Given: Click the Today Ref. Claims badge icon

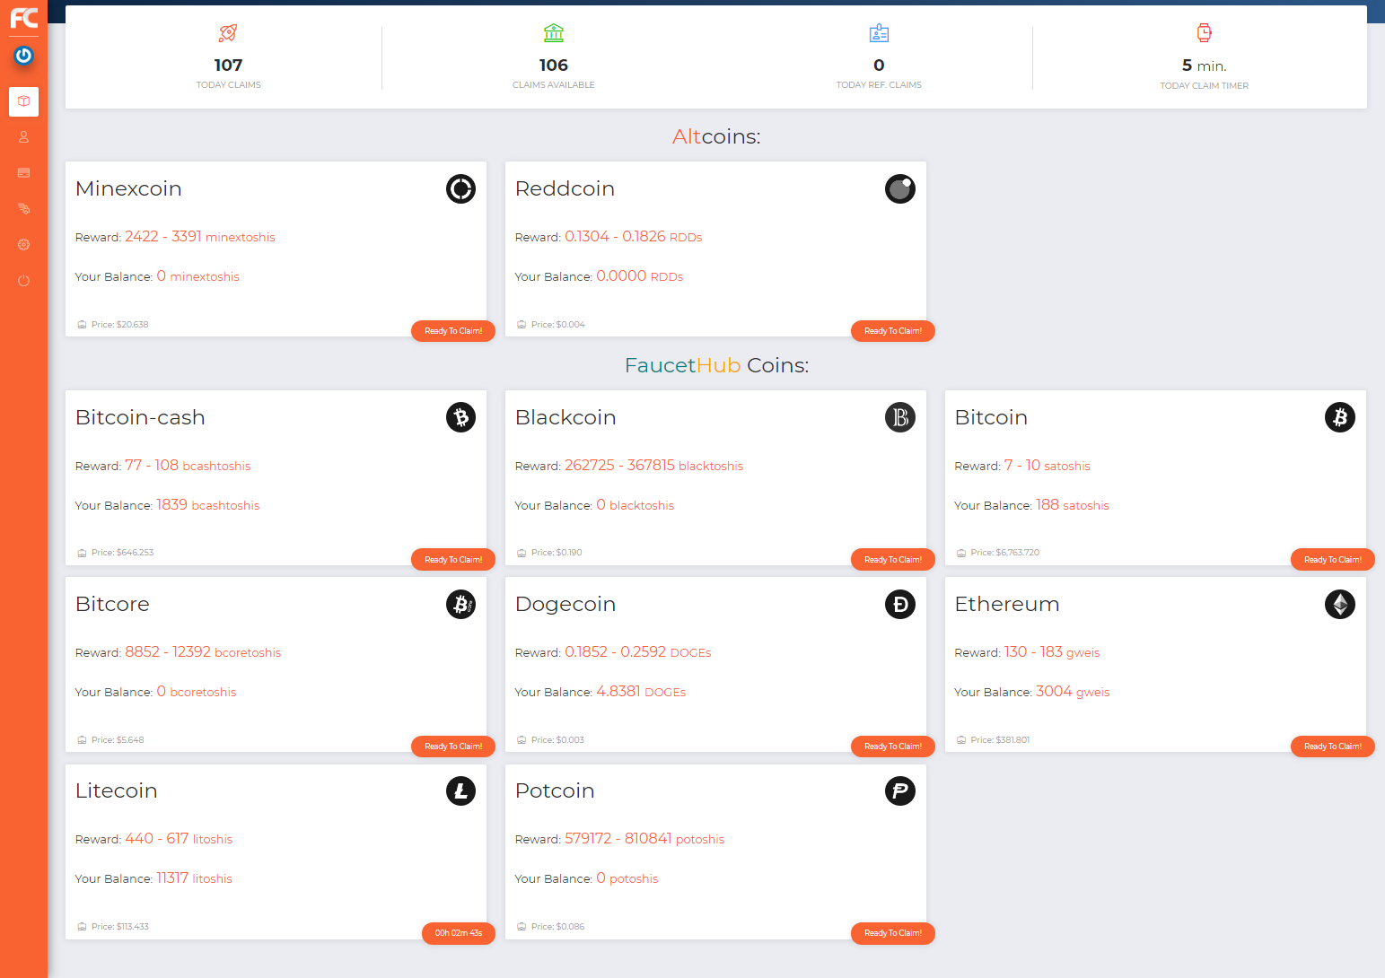Looking at the screenshot, I should click(879, 33).
